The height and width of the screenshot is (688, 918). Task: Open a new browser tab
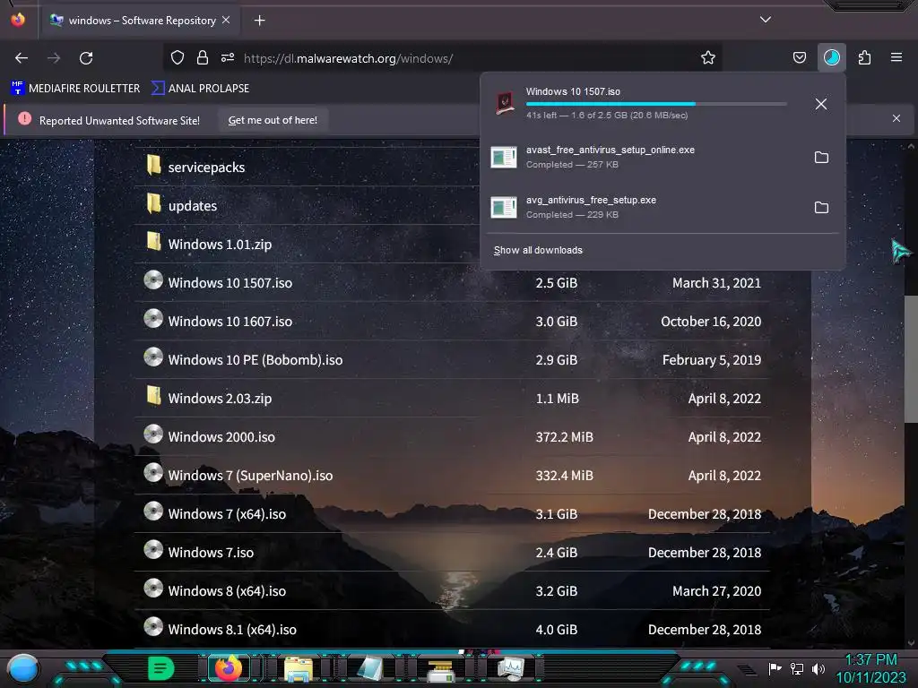259,21
